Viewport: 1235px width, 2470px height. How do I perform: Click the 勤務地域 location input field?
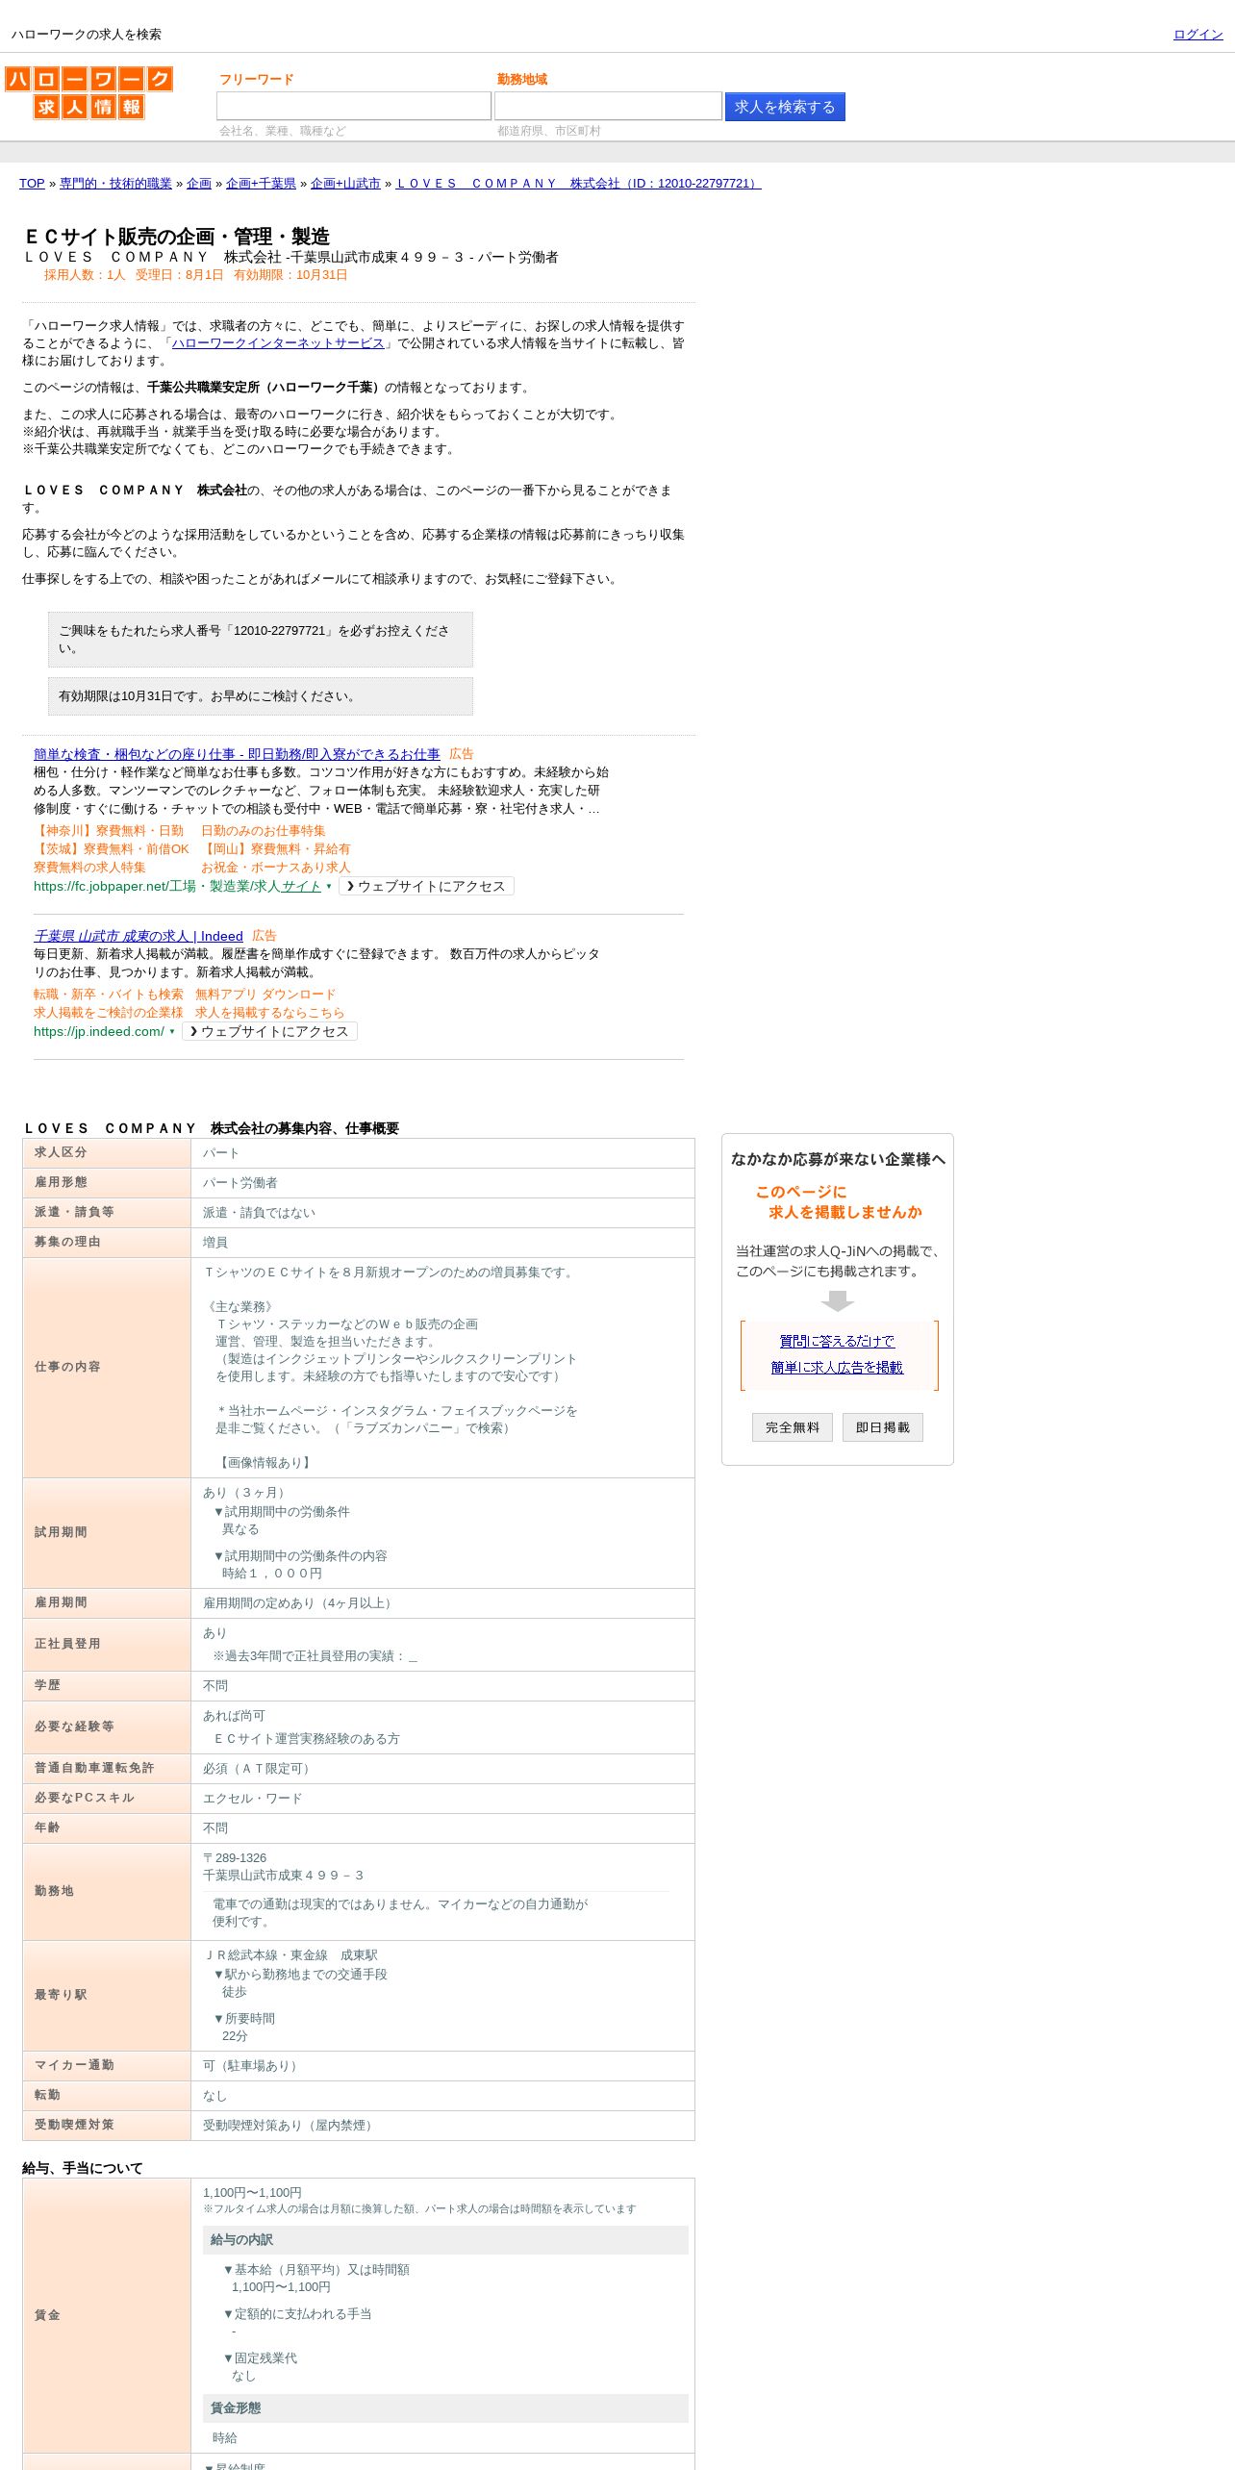tap(608, 106)
